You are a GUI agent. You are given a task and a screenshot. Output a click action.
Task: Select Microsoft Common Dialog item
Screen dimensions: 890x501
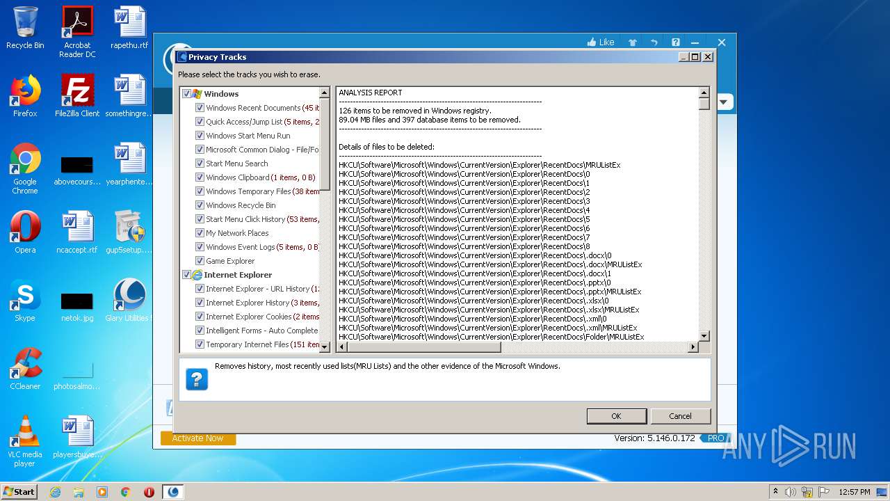coord(262,150)
